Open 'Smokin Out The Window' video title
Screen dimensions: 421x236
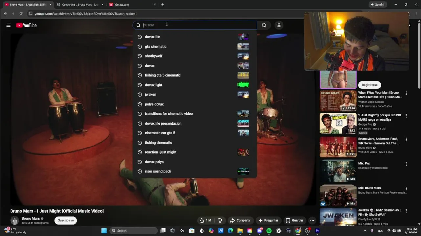coord(379,141)
